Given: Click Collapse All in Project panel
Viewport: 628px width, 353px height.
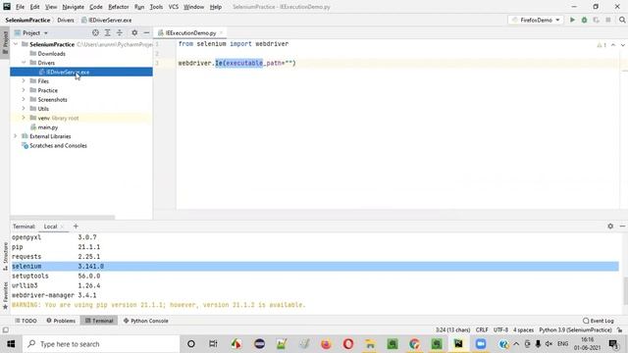Looking at the screenshot, I should [x=120, y=32].
